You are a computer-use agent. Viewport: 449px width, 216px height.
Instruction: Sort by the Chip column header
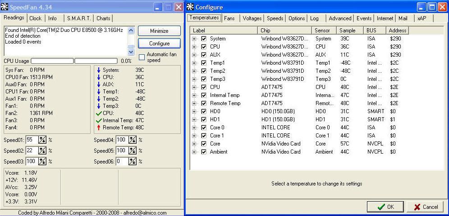tap(284, 30)
